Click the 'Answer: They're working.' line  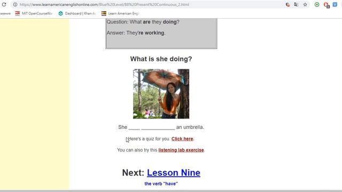[136, 33]
